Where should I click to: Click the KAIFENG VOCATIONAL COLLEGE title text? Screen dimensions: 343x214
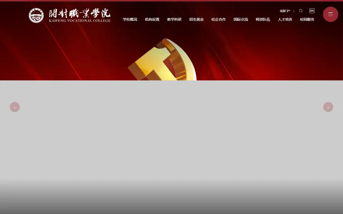click(x=80, y=21)
